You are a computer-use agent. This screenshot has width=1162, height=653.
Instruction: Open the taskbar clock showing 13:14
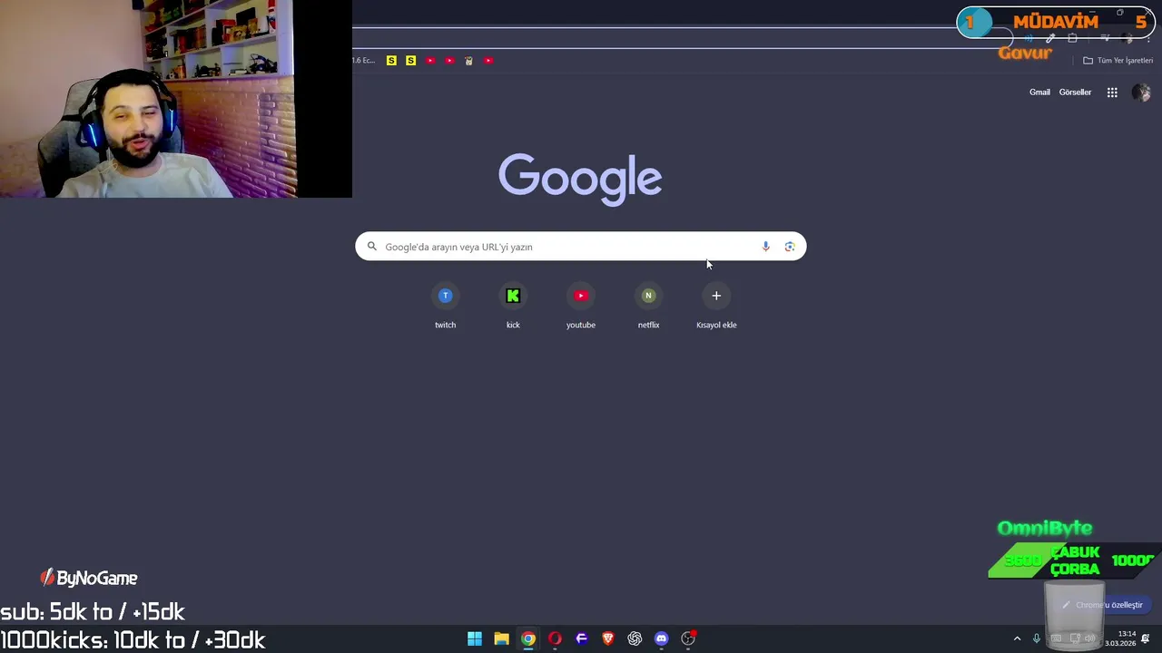(1120, 638)
